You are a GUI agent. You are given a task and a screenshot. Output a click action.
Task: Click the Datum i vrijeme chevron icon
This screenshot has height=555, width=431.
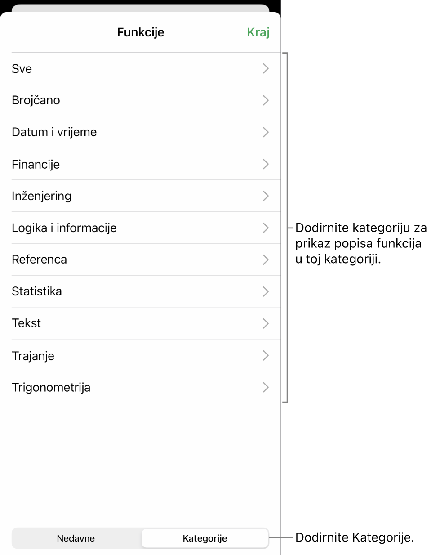(266, 132)
